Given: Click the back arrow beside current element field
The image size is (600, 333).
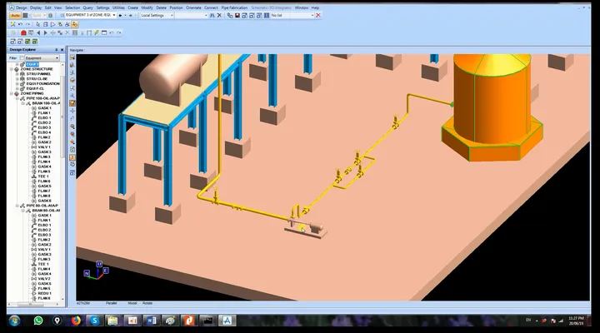Looking at the screenshot, I should click(120, 15).
